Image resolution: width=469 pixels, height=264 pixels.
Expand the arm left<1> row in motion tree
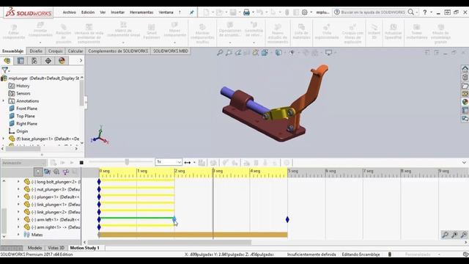18,219
